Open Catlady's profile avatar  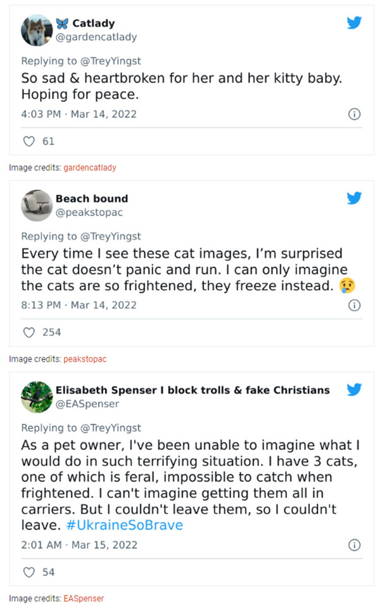tap(36, 30)
